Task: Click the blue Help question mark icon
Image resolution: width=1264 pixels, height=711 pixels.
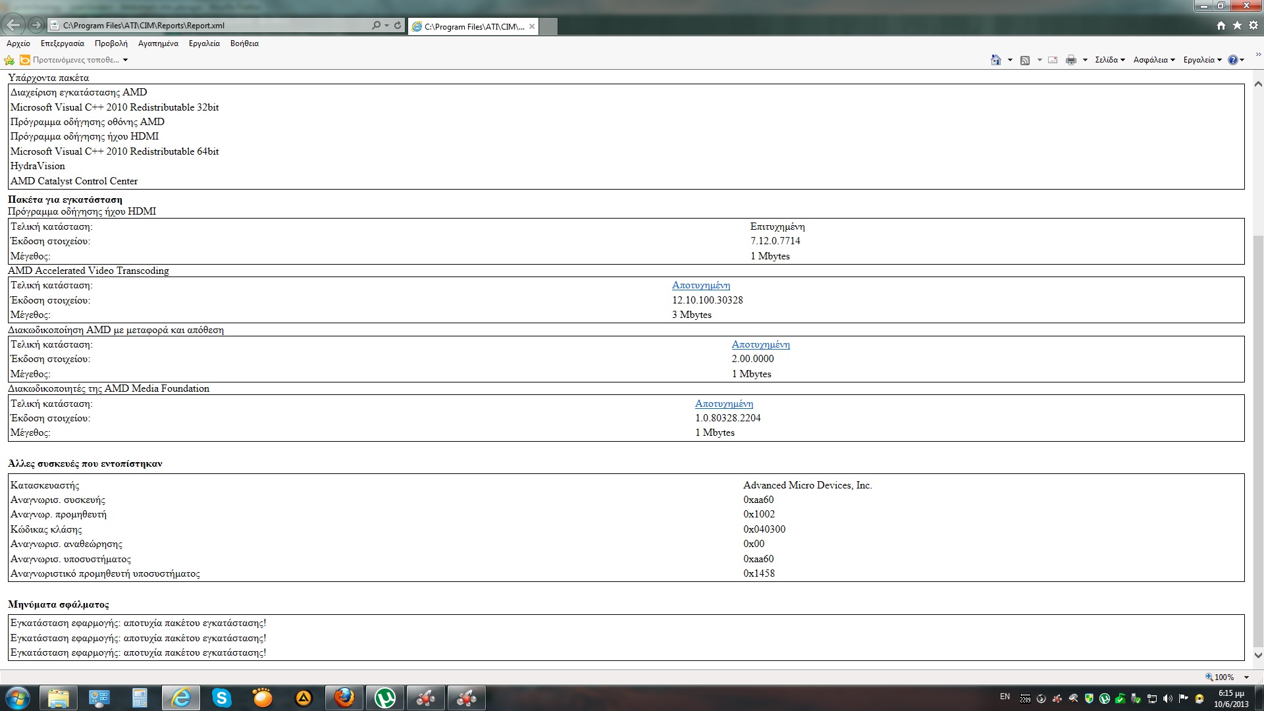Action: tap(1233, 60)
